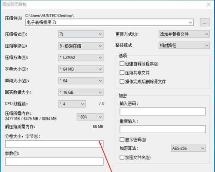215x172 pixels.
Task: Enable 创建自释放程序 checkbox
Action: tap(122, 64)
